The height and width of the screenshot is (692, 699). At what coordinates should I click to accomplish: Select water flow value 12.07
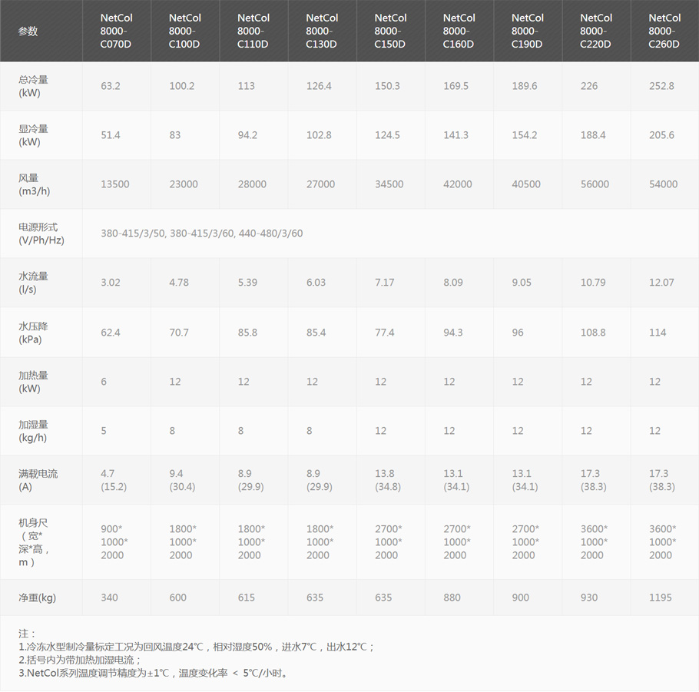tap(661, 282)
